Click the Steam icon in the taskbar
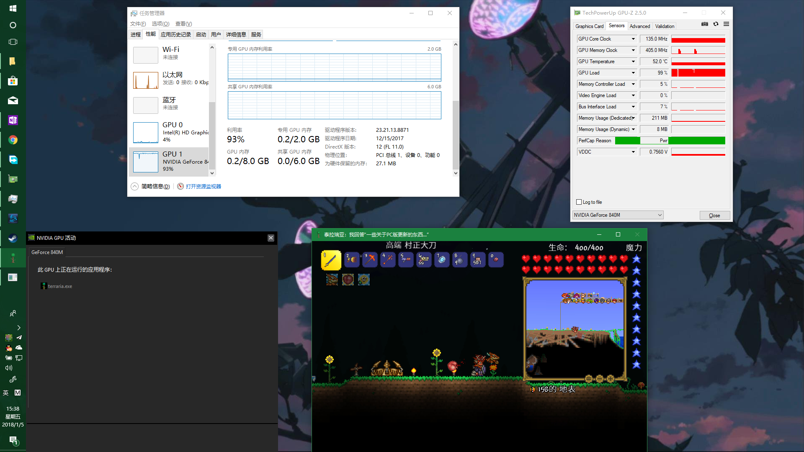Viewport: 804px width, 452px height. 13,238
